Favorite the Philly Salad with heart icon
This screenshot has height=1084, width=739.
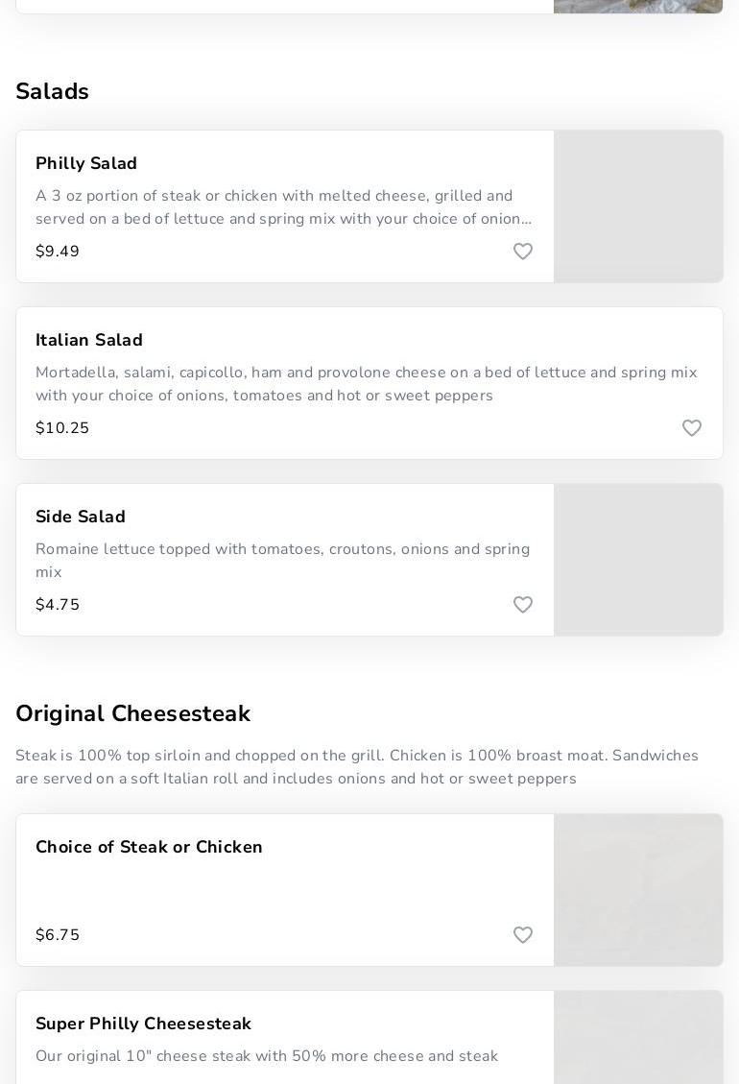pos(523,252)
